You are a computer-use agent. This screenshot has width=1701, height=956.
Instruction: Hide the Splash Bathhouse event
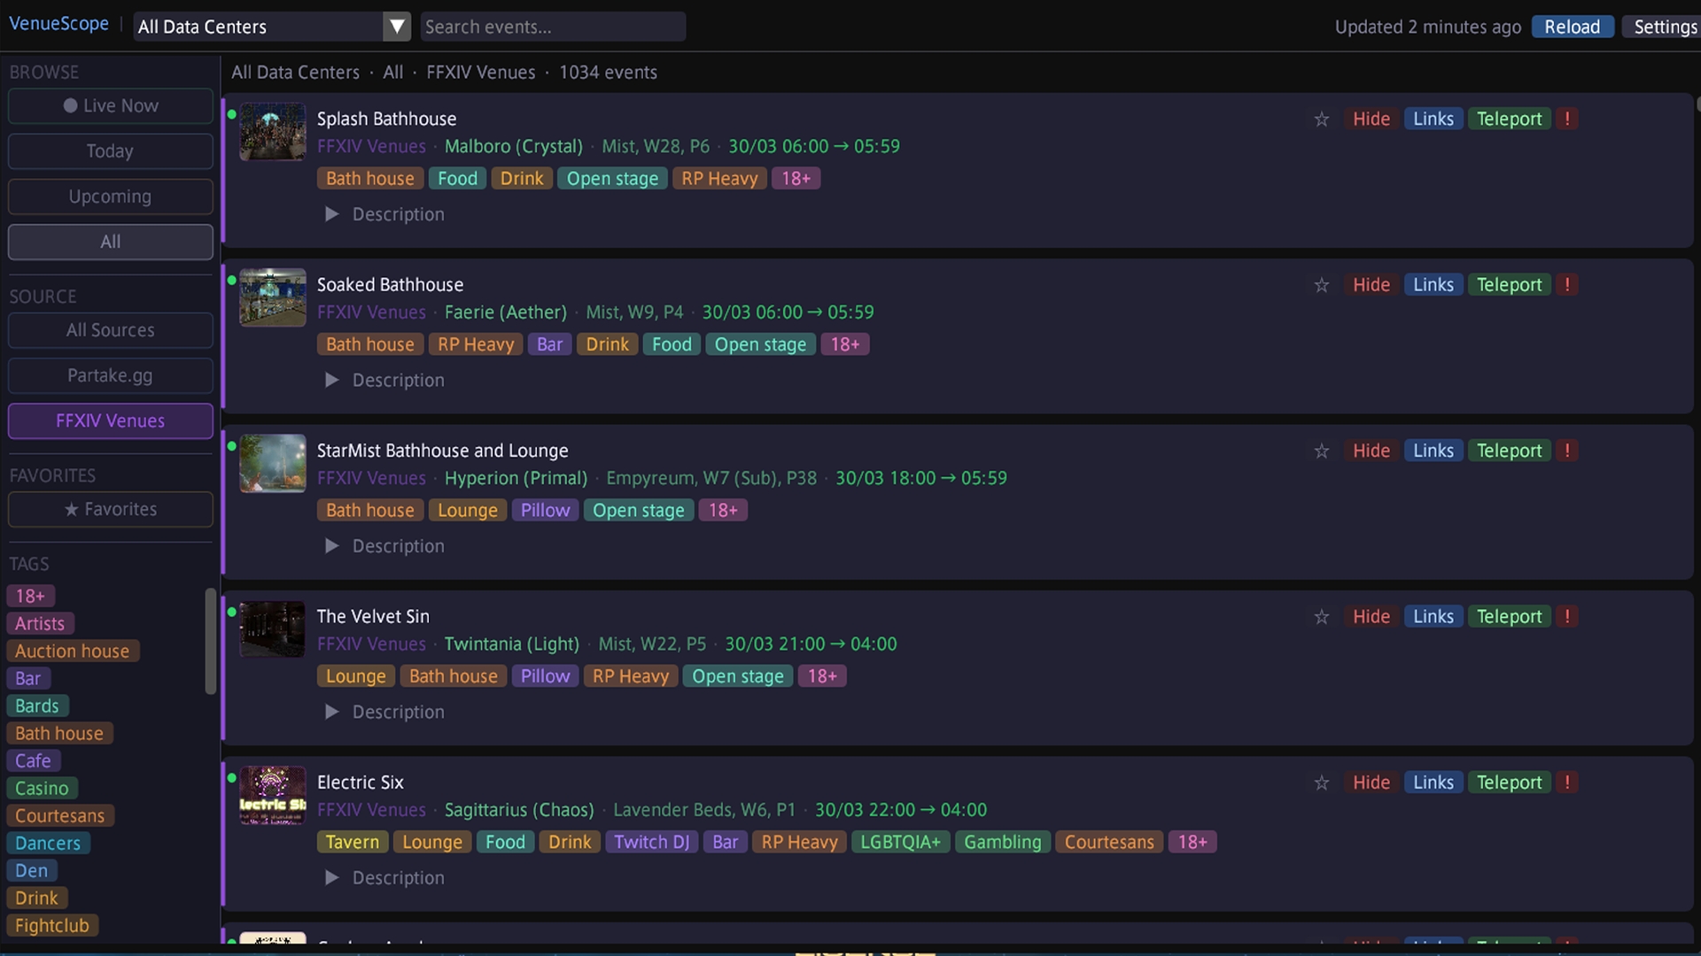click(x=1371, y=119)
